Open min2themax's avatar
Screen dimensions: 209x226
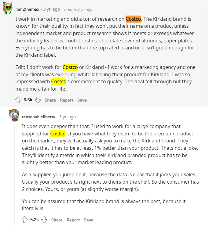click(8, 8)
